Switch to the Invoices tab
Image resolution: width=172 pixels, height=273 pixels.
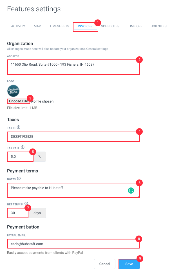click(85, 26)
